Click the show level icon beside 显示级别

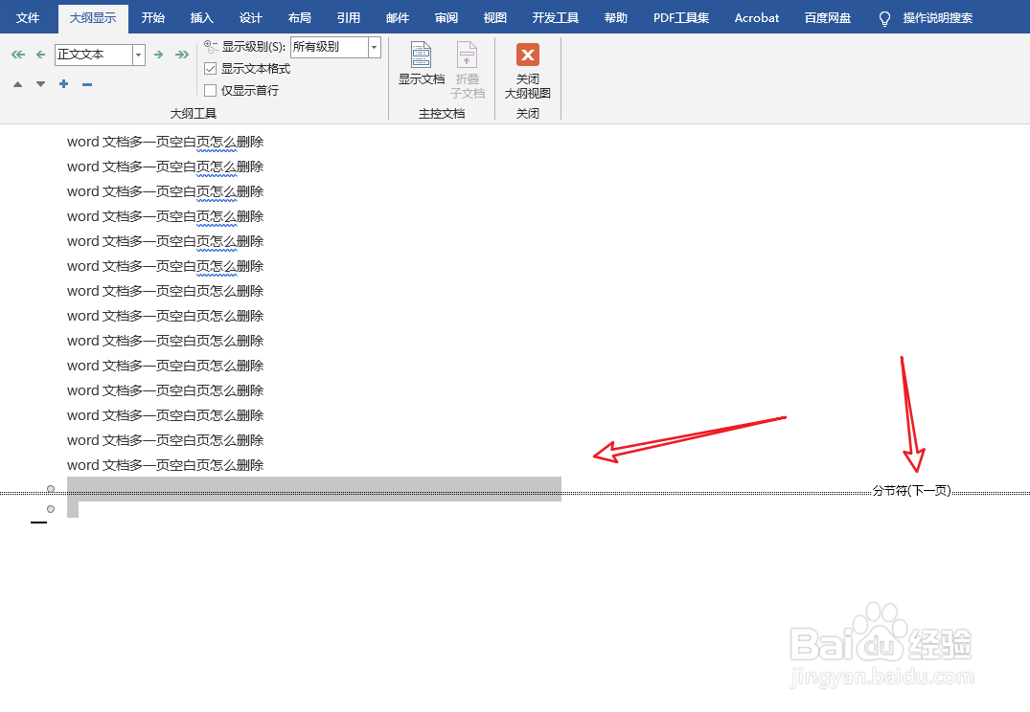click(211, 47)
